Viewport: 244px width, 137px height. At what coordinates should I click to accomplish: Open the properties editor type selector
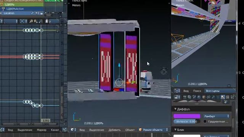coord(177,97)
